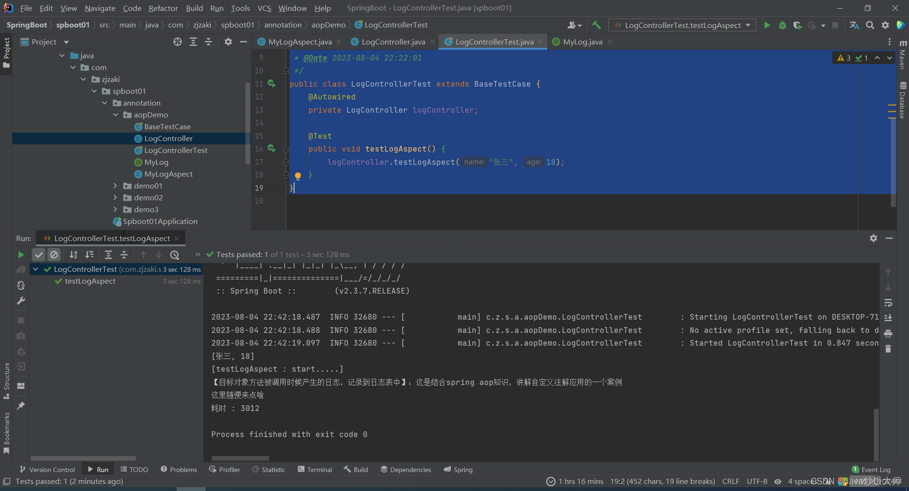Open Terminal tool window
This screenshot has height=491, width=909.
point(315,470)
